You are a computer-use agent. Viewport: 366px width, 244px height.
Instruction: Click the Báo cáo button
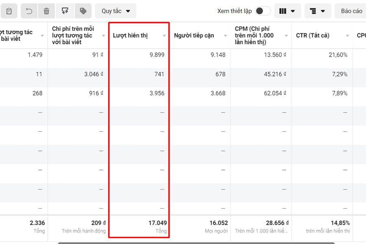[351, 11]
